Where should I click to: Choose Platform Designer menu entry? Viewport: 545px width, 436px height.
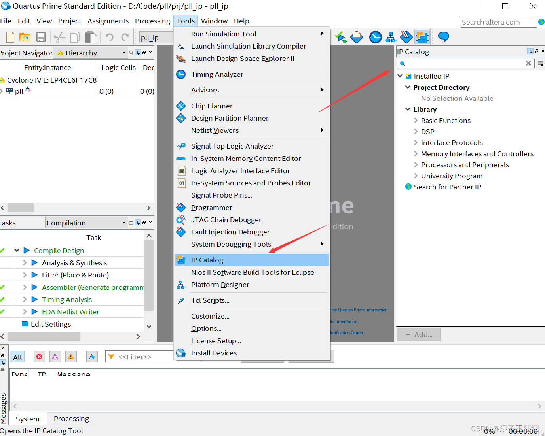coord(251,285)
